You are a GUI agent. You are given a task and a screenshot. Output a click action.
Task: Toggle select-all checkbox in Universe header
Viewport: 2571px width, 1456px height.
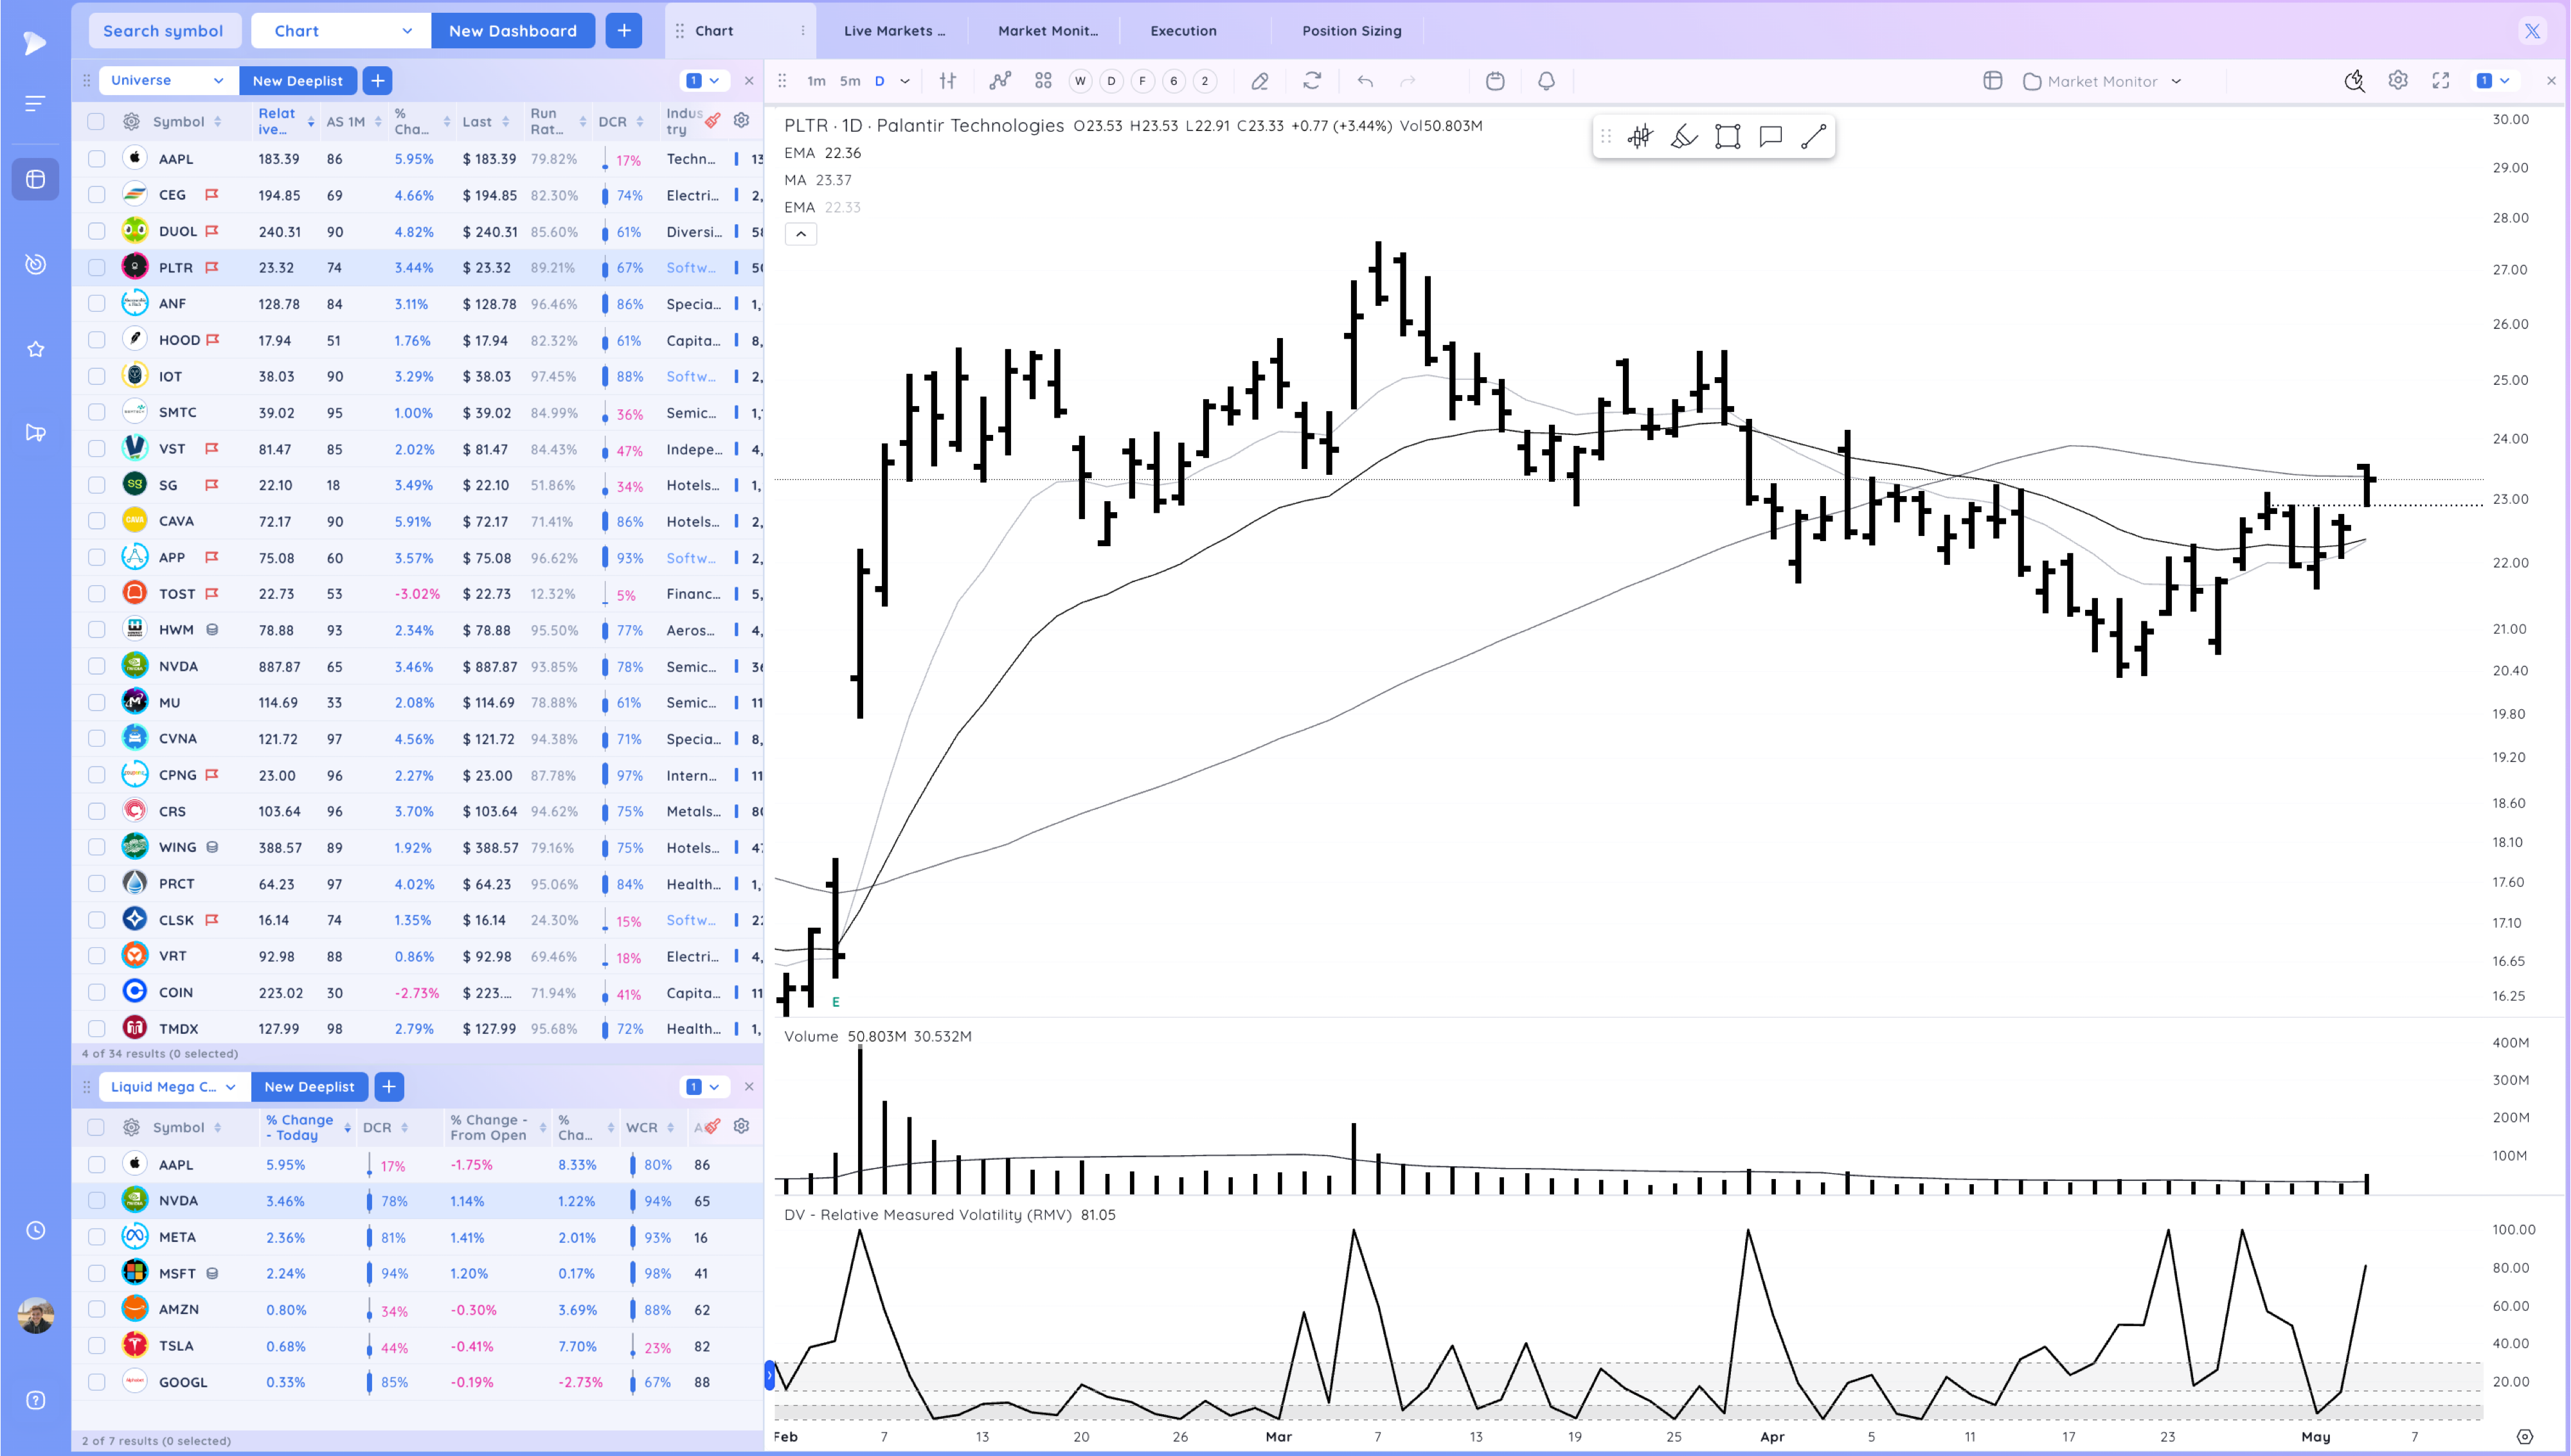tap(96, 121)
